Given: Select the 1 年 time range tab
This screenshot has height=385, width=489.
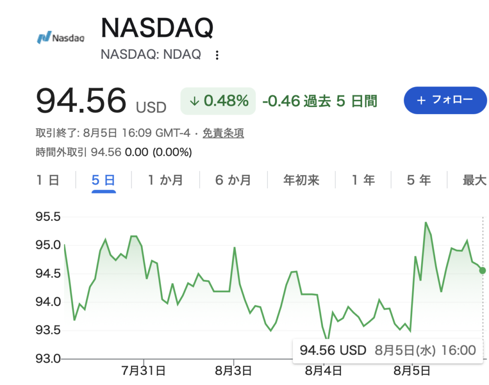Looking at the screenshot, I should 363,181.
